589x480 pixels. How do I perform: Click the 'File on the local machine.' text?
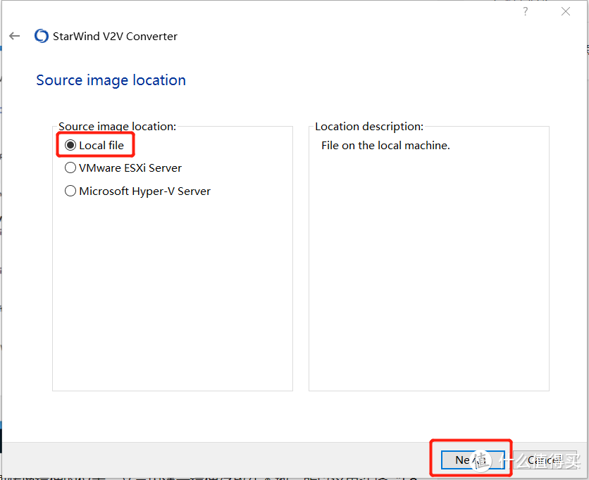pyautogui.click(x=385, y=146)
